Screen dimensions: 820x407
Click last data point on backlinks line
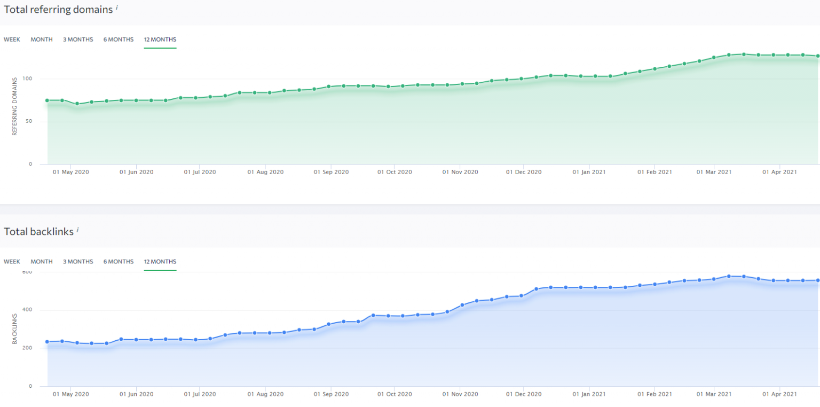tap(818, 280)
